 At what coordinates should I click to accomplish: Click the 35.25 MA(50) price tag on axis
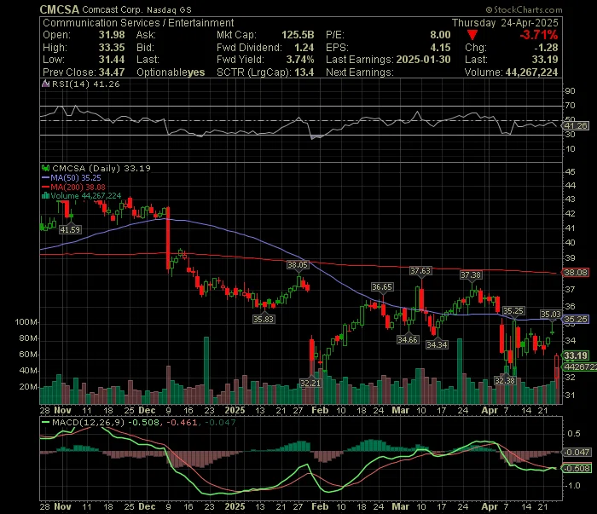pyautogui.click(x=576, y=319)
